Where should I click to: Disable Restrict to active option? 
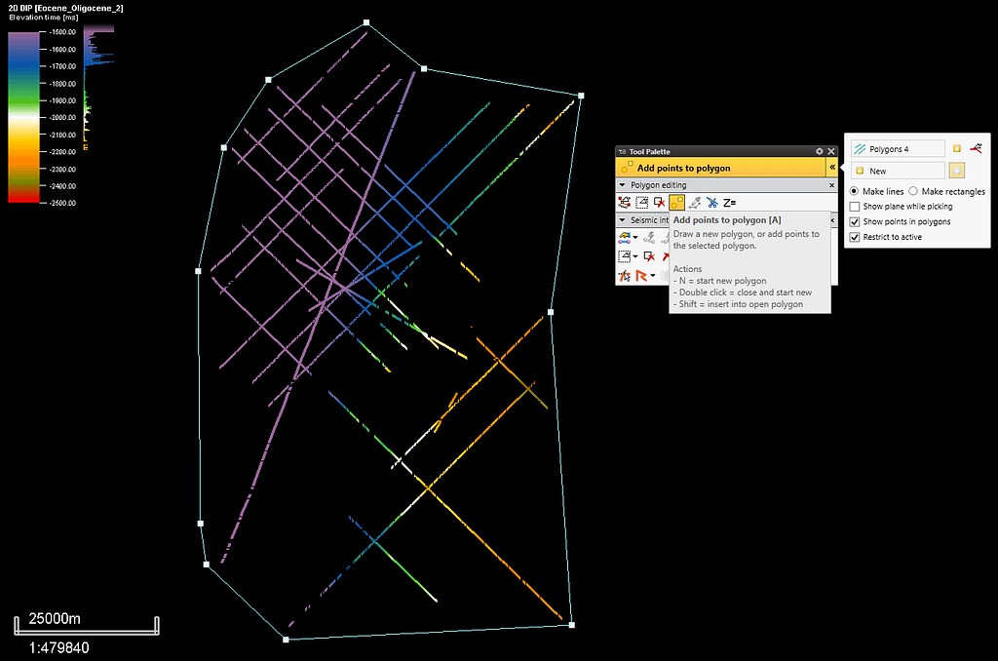854,236
